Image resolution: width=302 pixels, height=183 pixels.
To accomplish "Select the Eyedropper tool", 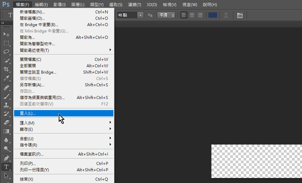I will click(x=6, y=78).
